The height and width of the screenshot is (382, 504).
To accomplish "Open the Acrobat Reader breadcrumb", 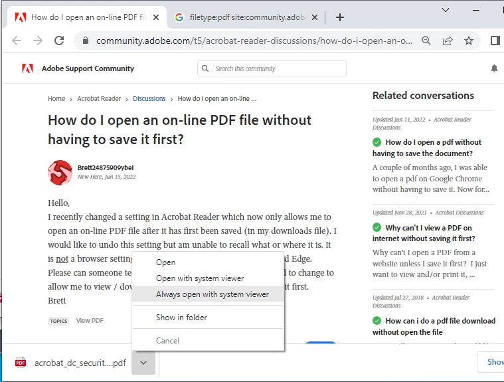I will [x=99, y=99].
